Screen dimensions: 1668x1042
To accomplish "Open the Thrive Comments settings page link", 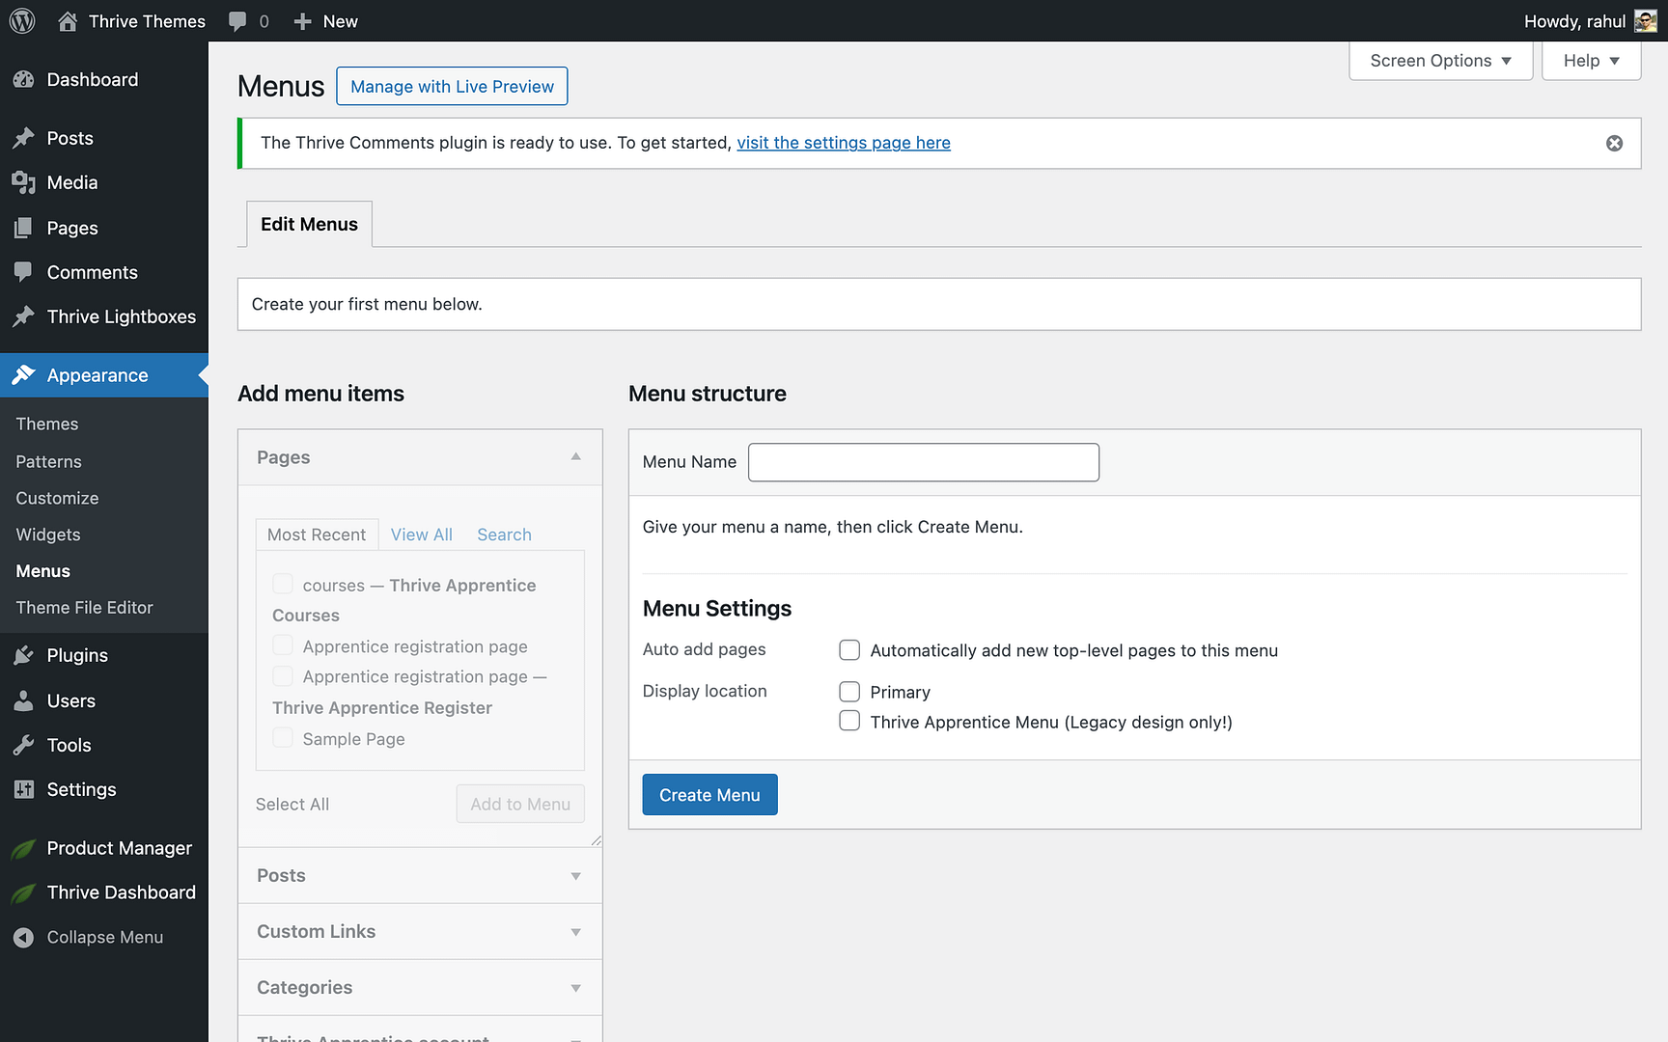I will [x=843, y=143].
